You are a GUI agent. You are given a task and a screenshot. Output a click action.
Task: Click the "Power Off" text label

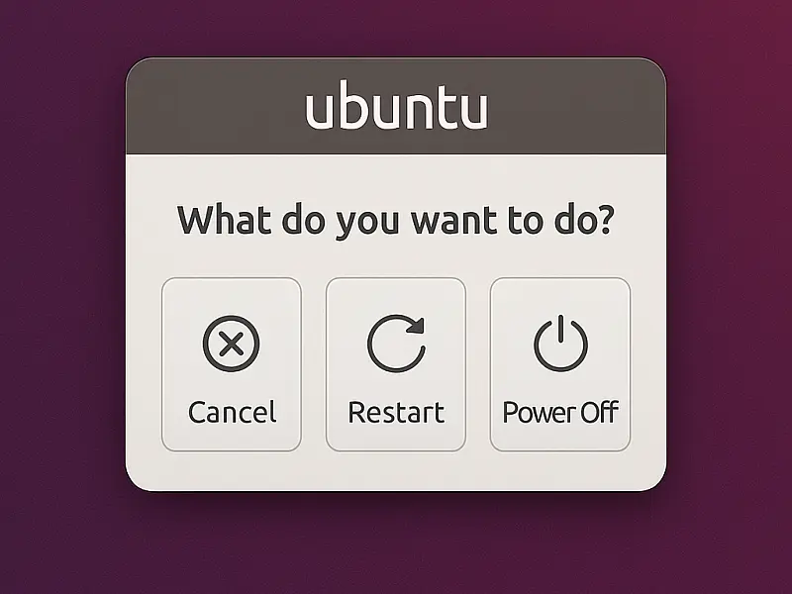tap(560, 412)
